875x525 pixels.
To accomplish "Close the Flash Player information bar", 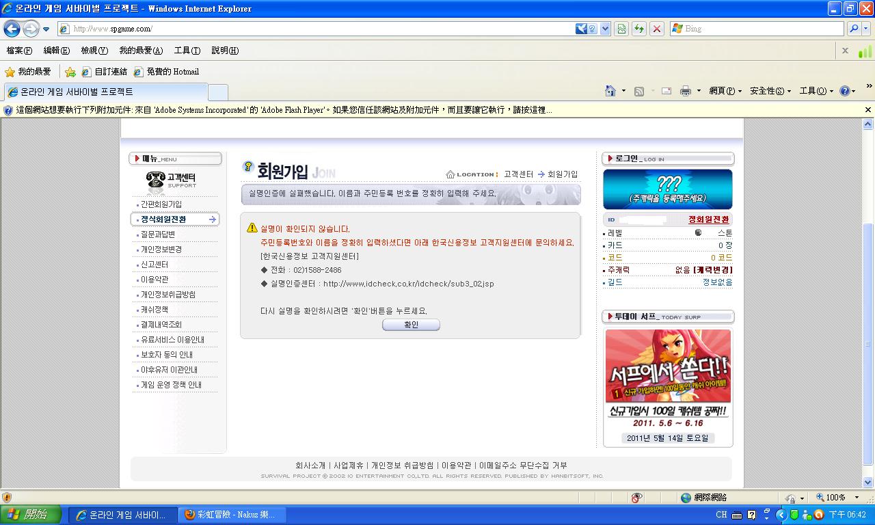I will tap(868, 109).
